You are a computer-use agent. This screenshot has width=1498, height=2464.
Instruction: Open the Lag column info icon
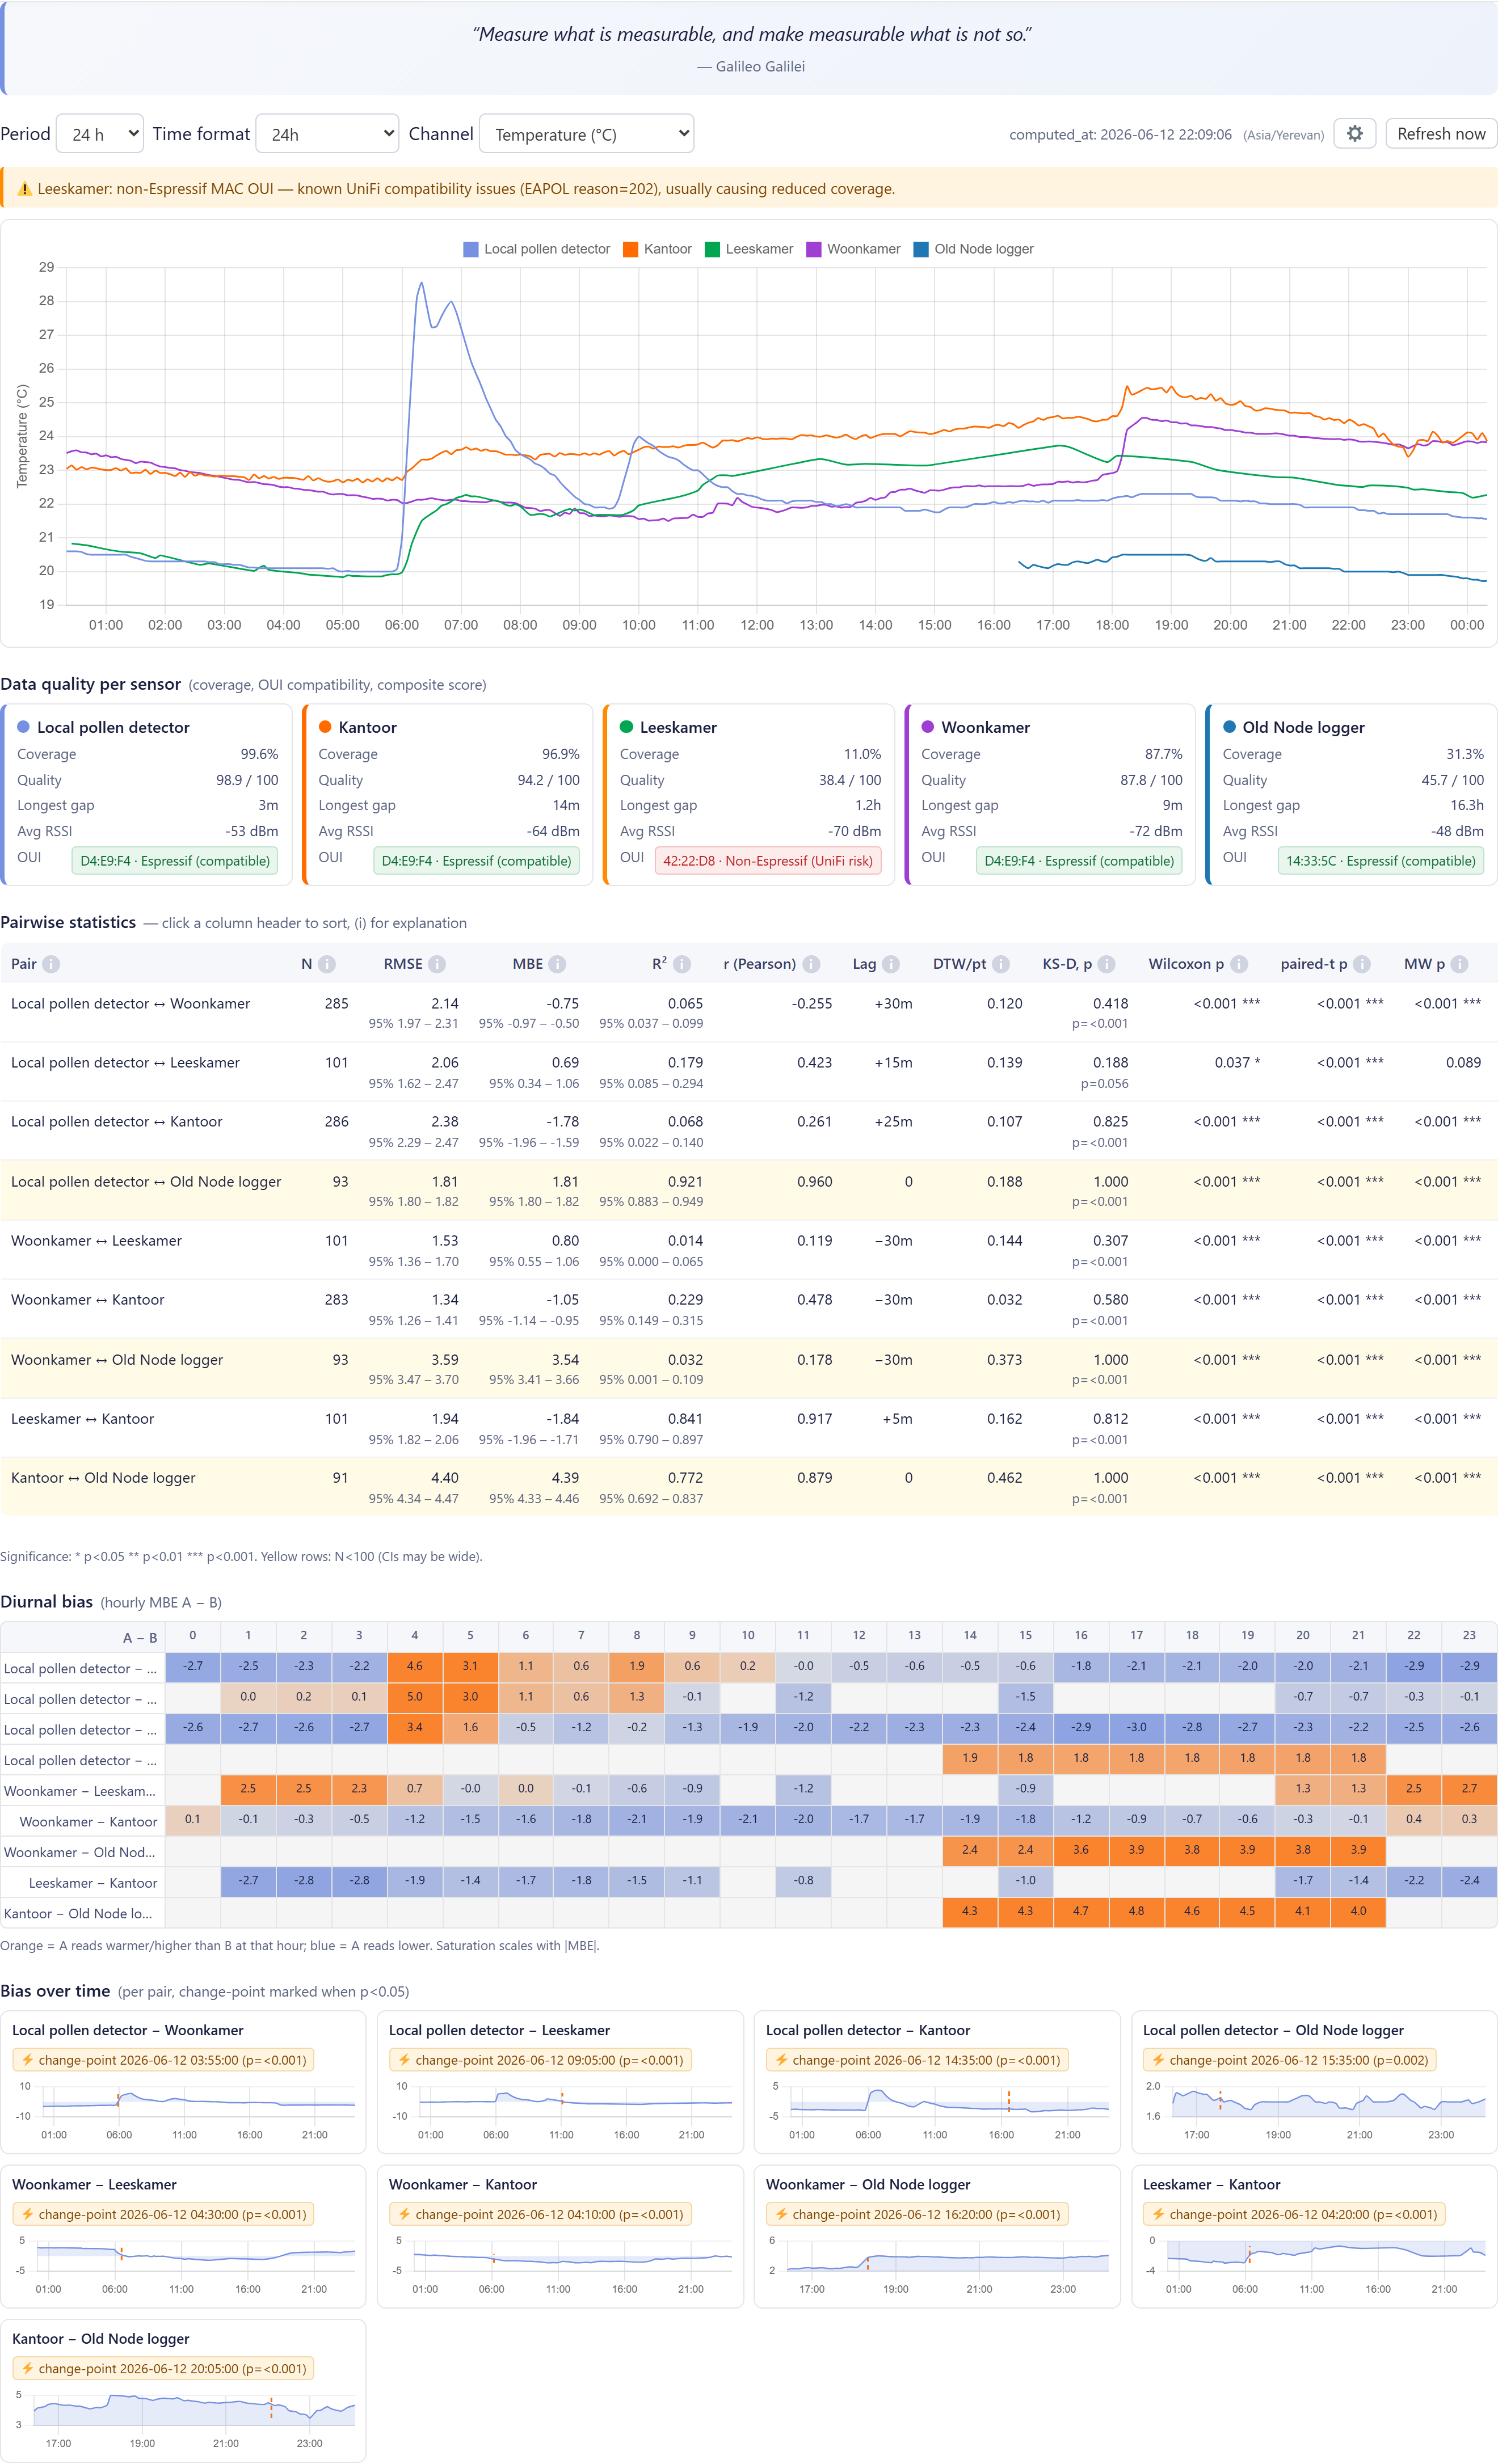pyautogui.click(x=891, y=964)
